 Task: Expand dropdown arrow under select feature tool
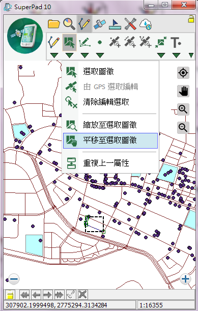click(69, 55)
